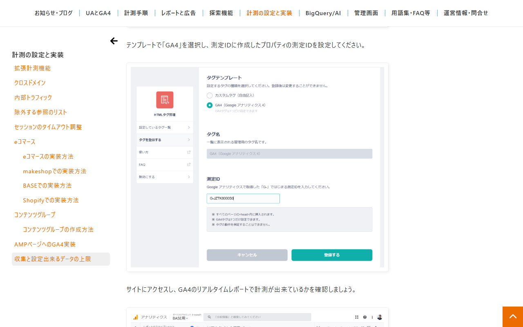Select GA4 (Google アナリティクス 4) radio
Screen dimensions: 523x327
[210, 105]
